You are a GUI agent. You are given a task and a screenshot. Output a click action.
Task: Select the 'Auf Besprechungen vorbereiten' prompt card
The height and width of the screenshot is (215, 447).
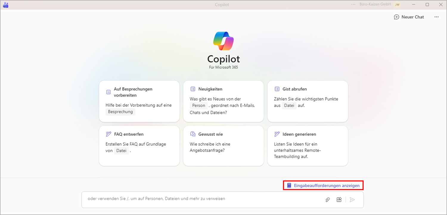click(139, 101)
